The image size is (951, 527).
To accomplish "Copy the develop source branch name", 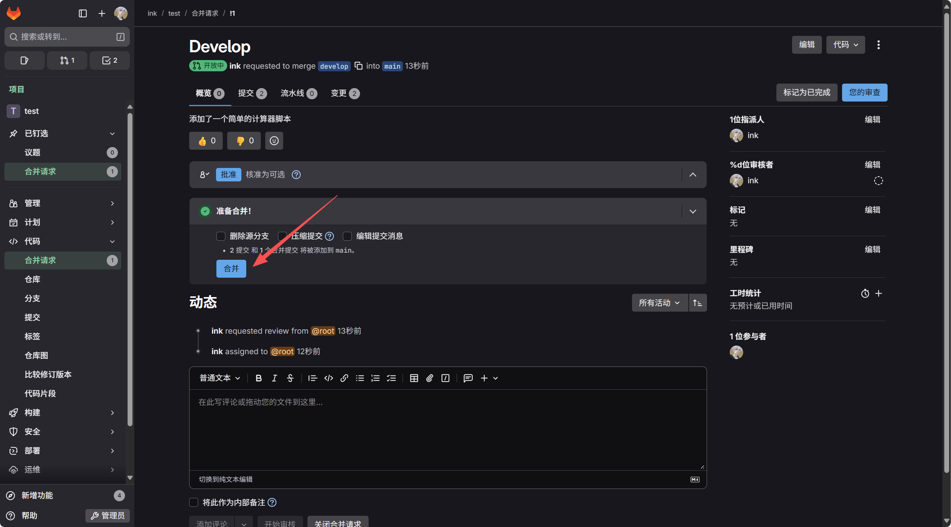I will point(359,66).
